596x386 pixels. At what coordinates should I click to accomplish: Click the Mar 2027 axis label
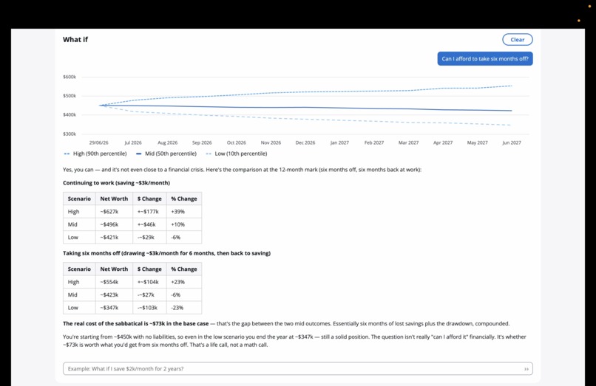point(409,142)
